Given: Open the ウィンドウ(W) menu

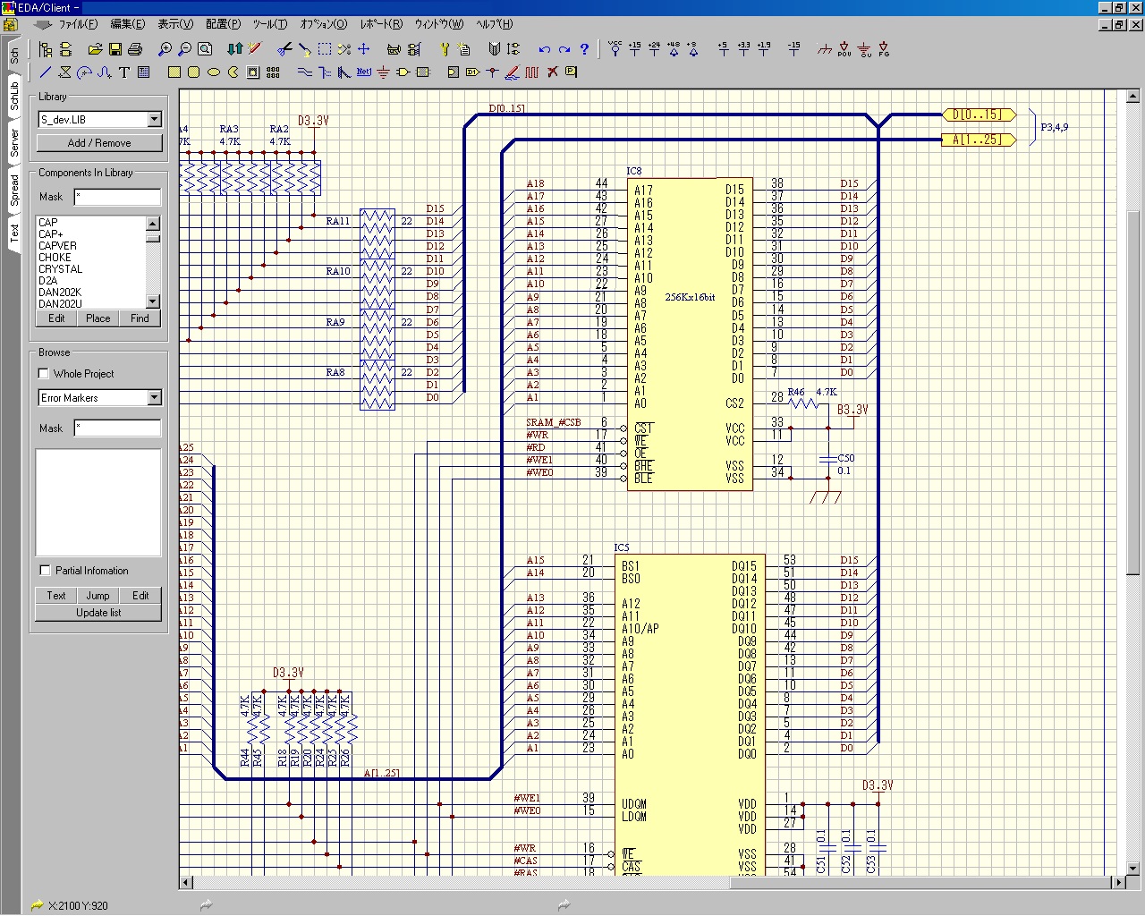Looking at the screenshot, I should tap(439, 24).
